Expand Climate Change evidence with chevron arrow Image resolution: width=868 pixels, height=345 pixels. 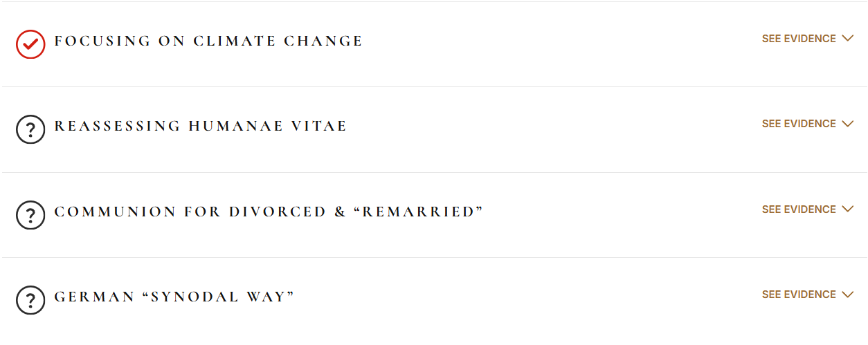[x=848, y=39]
